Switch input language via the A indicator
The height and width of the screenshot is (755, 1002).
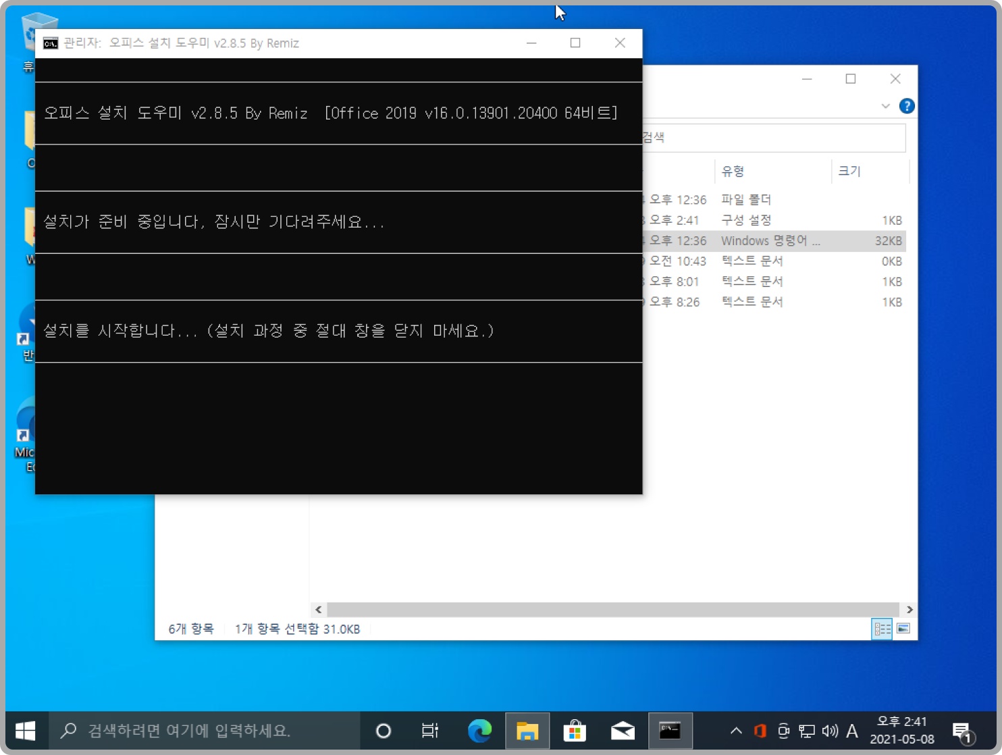(852, 731)
